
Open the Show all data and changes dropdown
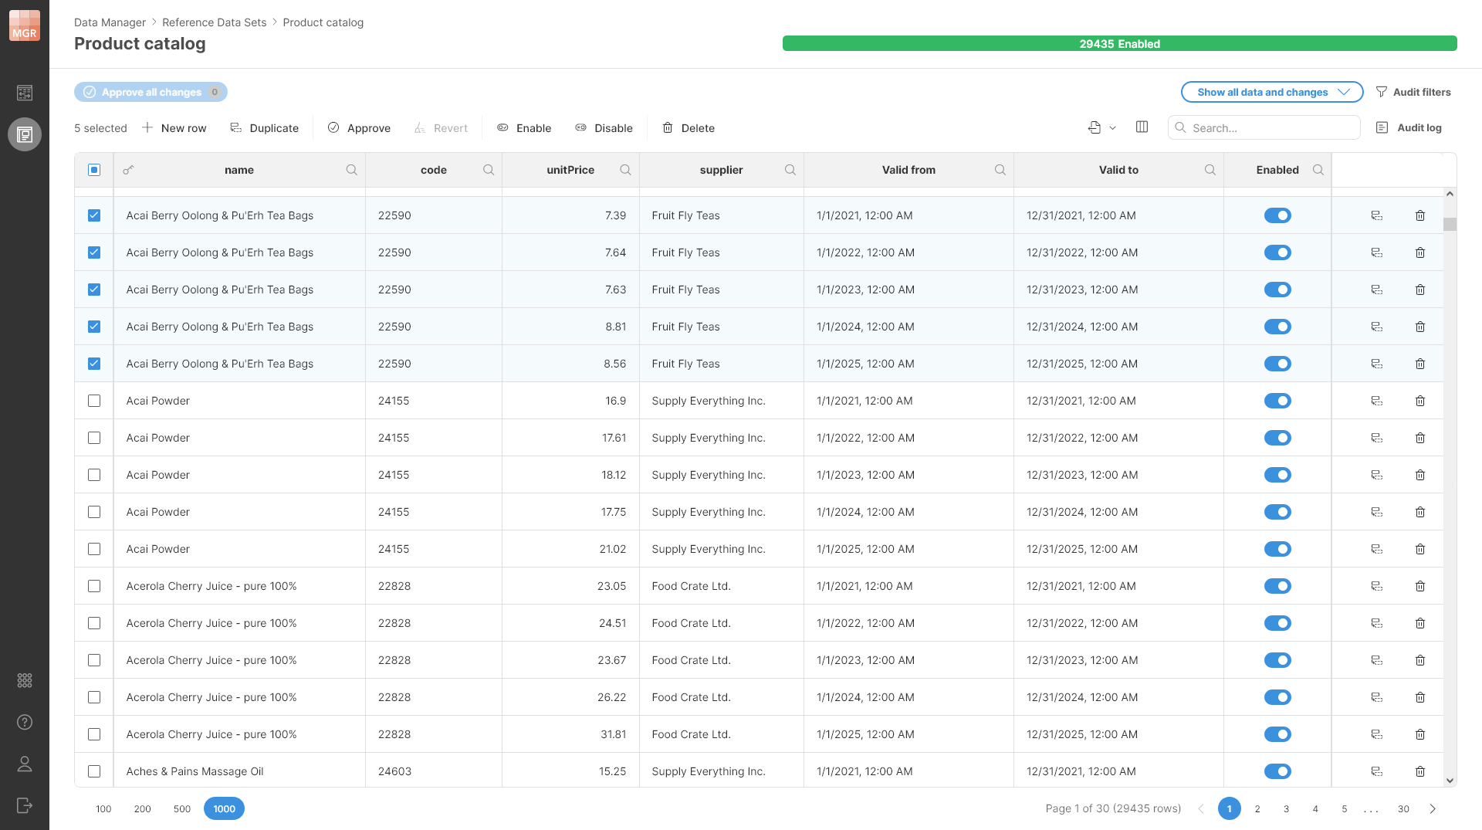pos(1271,92)
